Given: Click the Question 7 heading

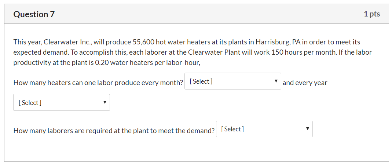Looking at the screenshot, I should coord(34,14).
